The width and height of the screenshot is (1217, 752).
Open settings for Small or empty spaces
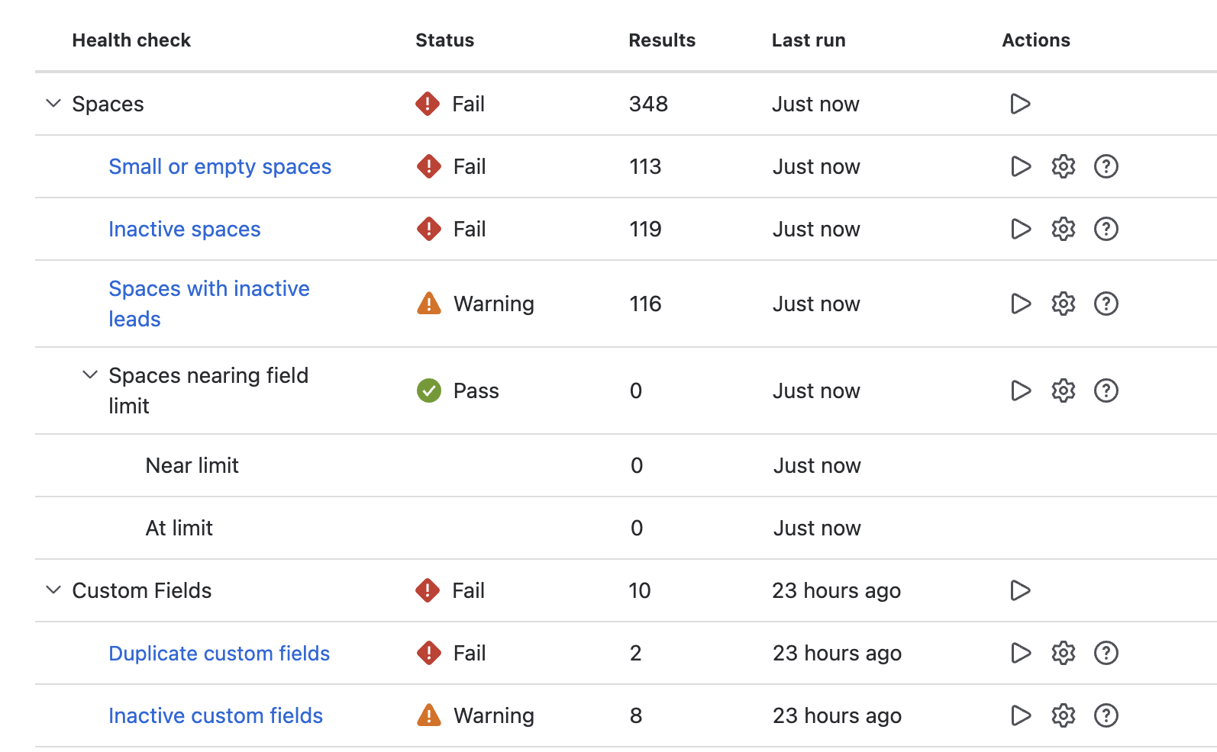[x=1063, y=166]
